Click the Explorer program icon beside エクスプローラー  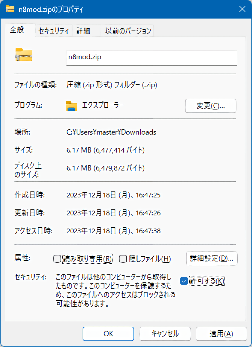click(72, 106)
